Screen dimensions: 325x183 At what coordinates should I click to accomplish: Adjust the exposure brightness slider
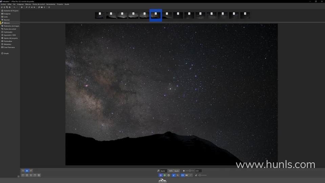[190, 171]
